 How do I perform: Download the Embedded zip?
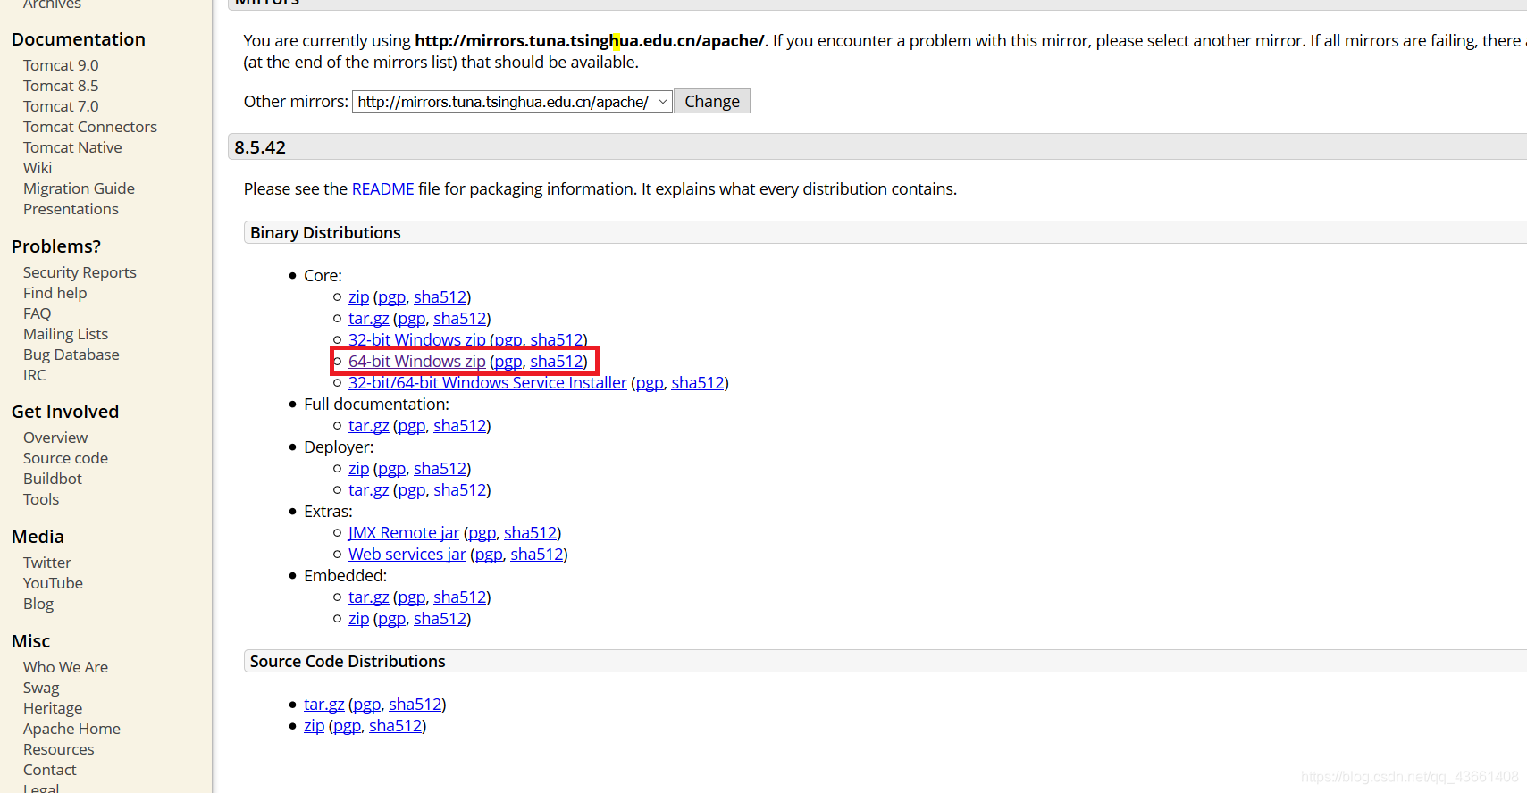pyautogui.click(x=358, y=619)
